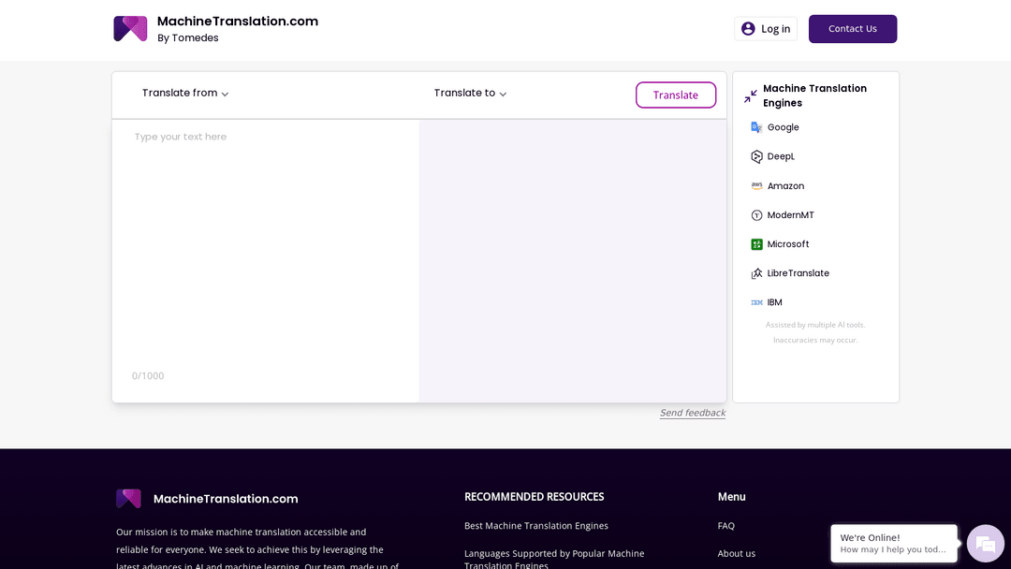Viewport: 1011px width, 569px height.
Task: Collapse the Machine Translation Engines panel
Action: pos(751,96)
